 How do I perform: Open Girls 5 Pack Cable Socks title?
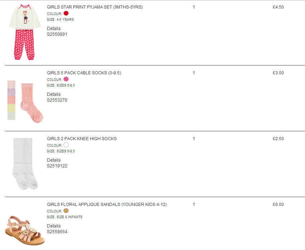(84, 73)
